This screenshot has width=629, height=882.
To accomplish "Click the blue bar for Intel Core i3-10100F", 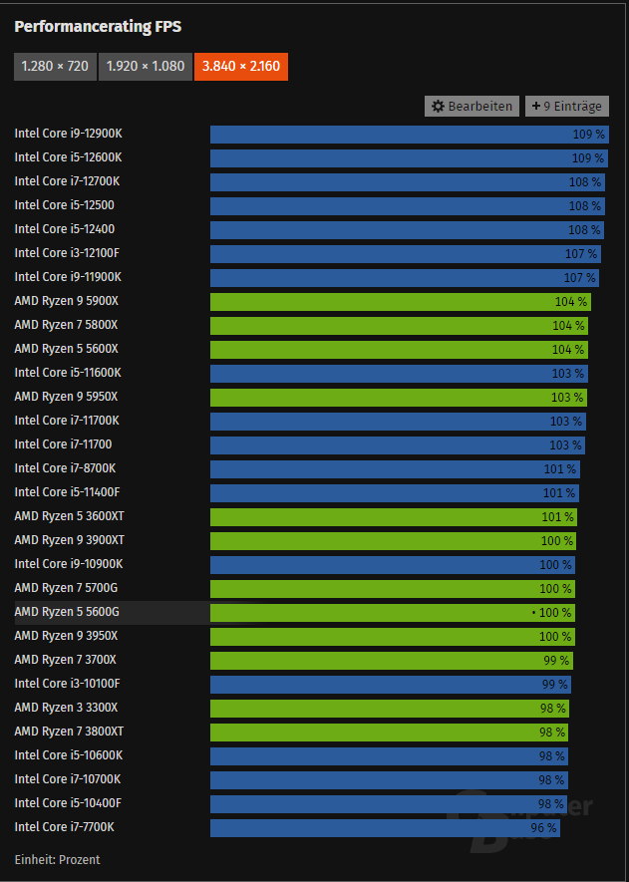I will point(391,685).
